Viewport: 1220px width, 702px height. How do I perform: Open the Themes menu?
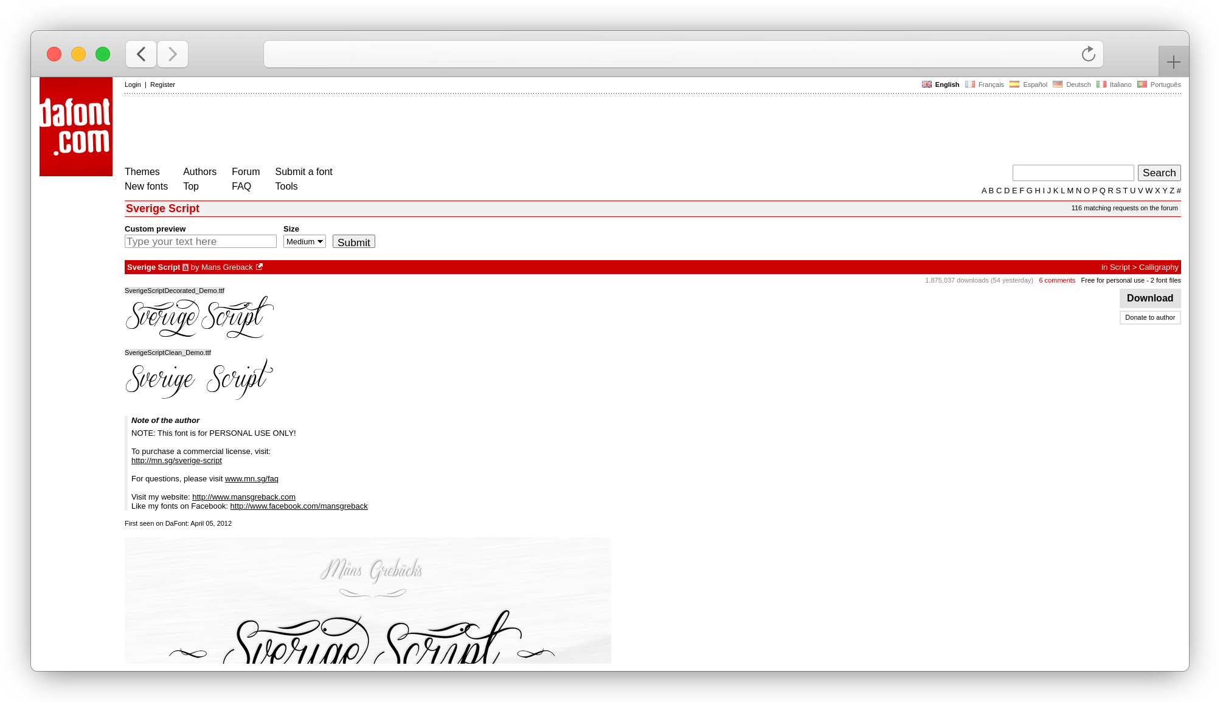click(142, 172)
